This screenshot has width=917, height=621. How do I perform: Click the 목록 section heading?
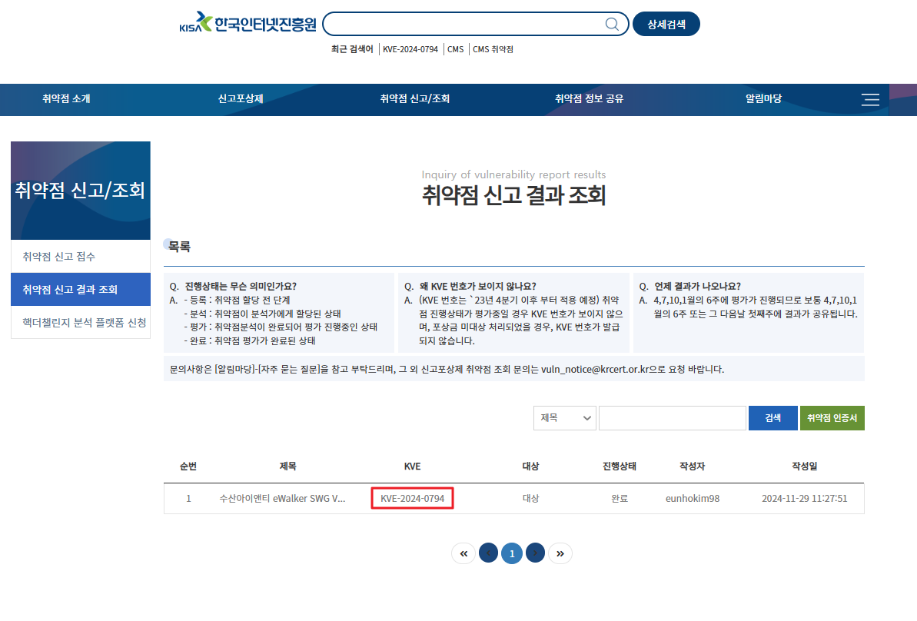coord(179,246)
